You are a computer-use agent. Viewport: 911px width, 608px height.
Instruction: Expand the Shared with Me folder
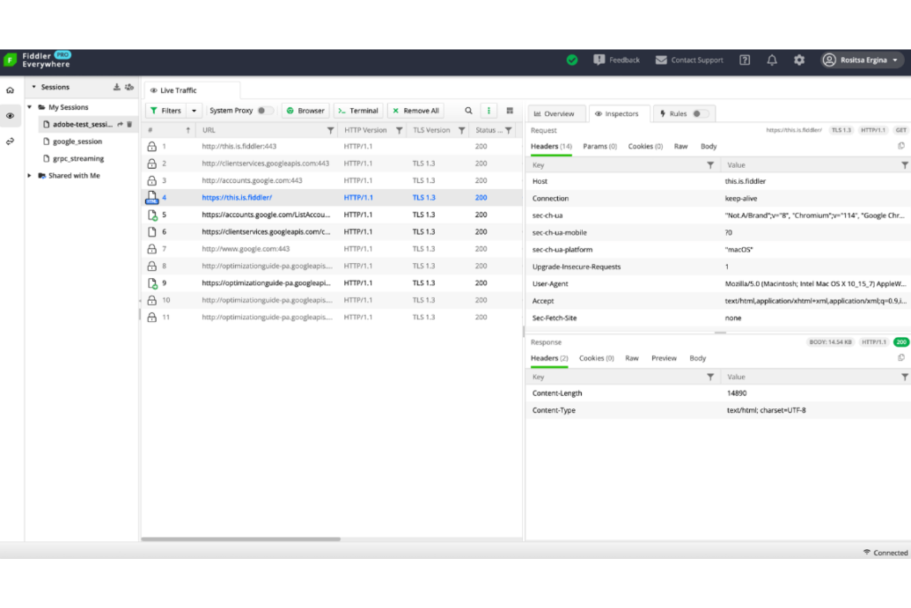click(29, 176)
